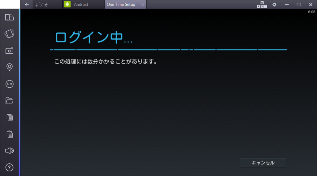The height and width of the screenshot is (176, 317).
Task: Click the キャンセル button
Action: (263, 163)
